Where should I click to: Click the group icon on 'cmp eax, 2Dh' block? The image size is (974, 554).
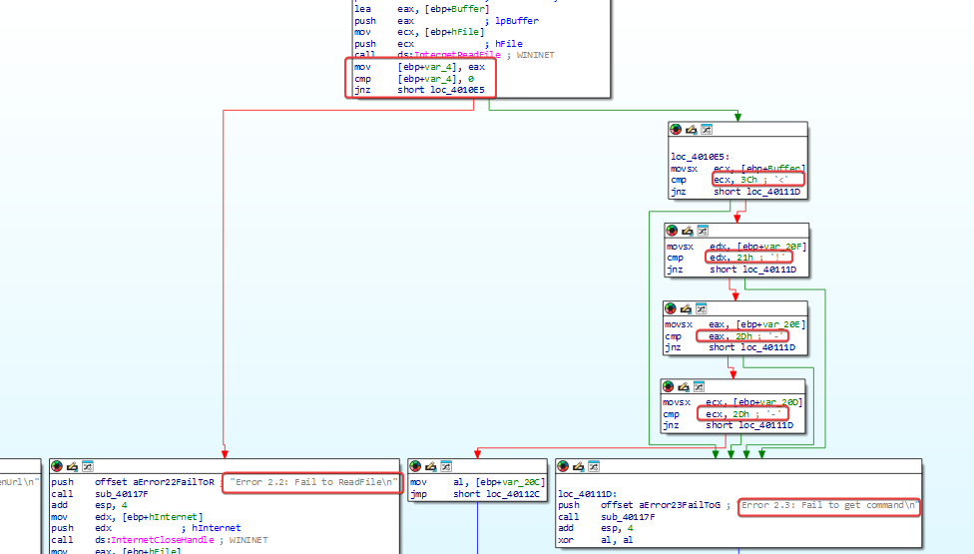(x=702, y=308)
